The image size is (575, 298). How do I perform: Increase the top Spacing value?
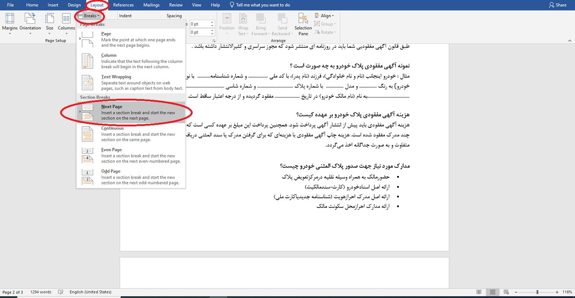click(x=212, y=22)
